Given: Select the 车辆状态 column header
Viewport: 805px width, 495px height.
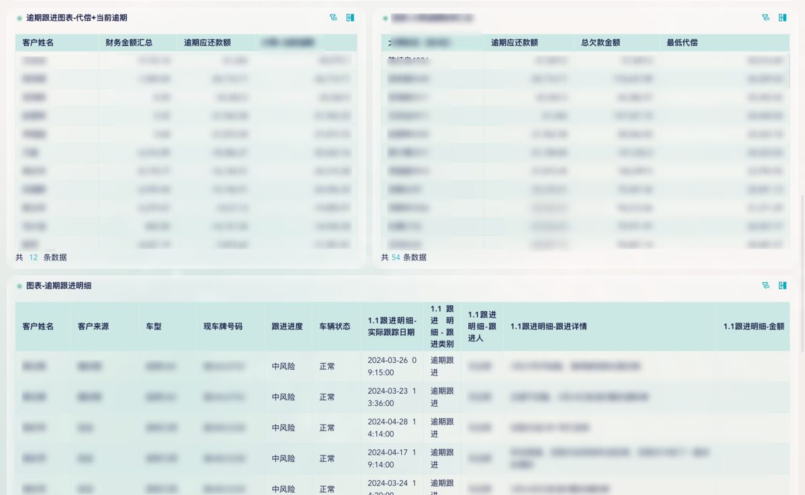Looking at the screenshot, I should [x=335, y=327].
